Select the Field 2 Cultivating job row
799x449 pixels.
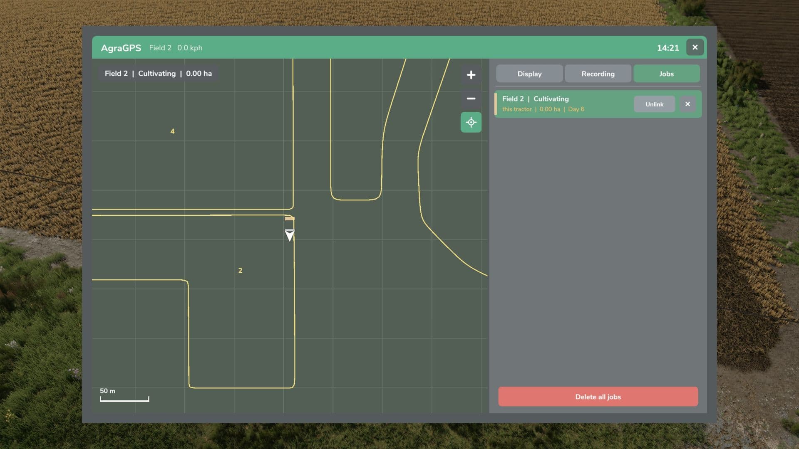point(598,104)
